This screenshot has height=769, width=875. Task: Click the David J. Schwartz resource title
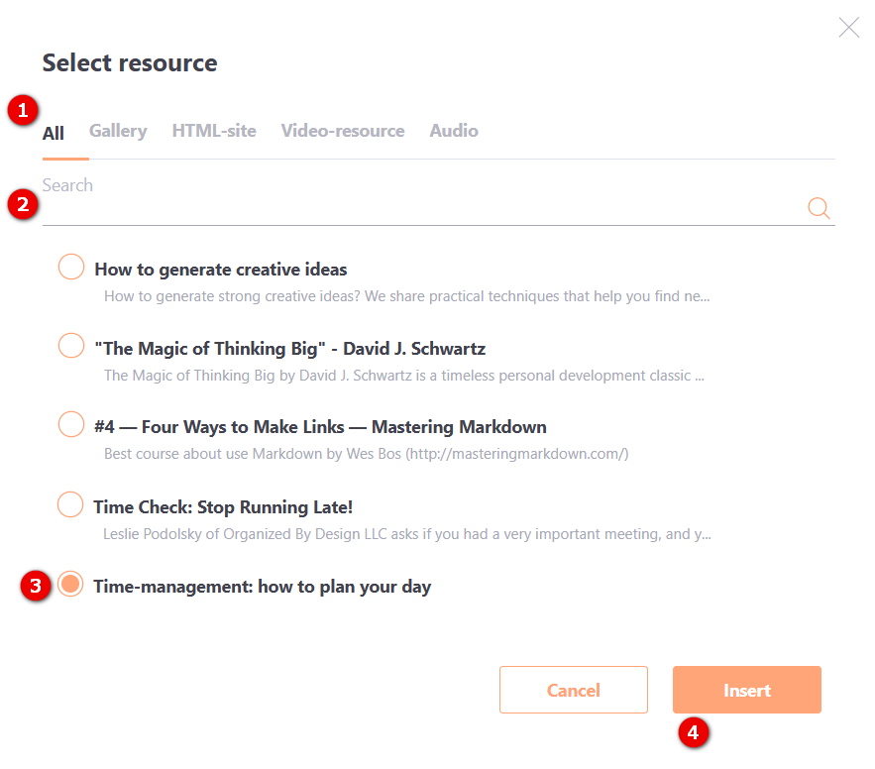click(x=290, y=348)
